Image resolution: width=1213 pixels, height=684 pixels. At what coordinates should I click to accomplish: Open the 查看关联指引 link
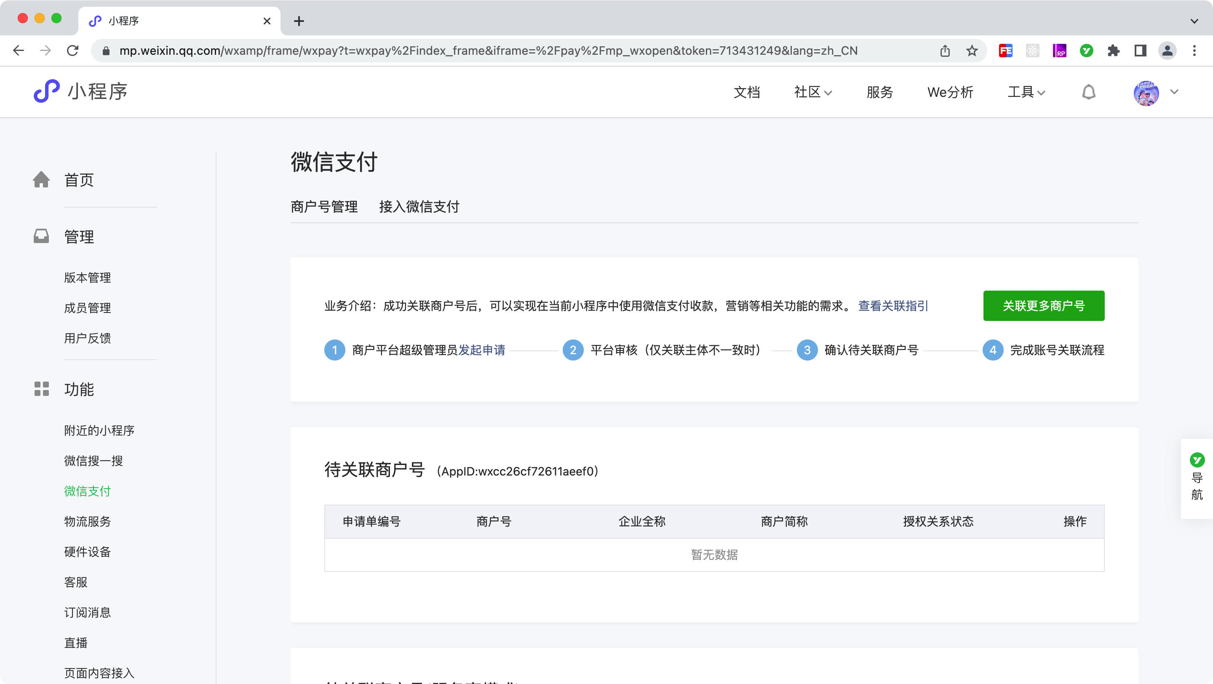[x=893, y=306]
